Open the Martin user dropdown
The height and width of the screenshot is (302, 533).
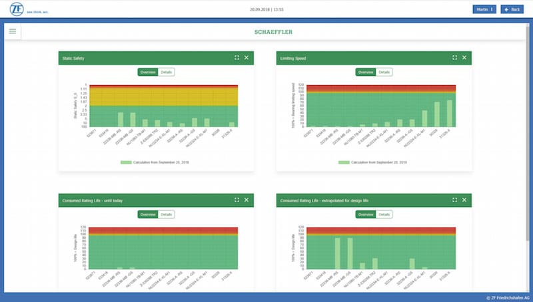[484, 9]
